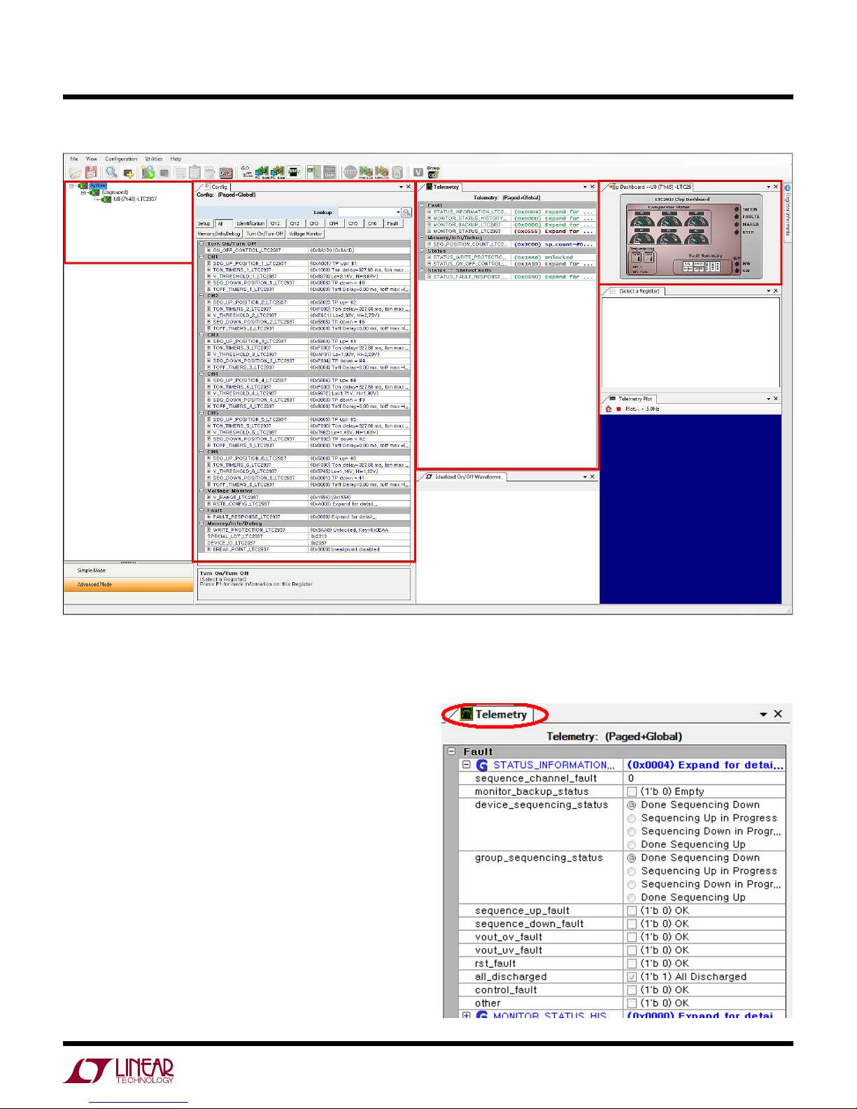The width and height of the screenshot is (857, 1109).
Task: Click the Setup filter button
Action: (204, 224)
